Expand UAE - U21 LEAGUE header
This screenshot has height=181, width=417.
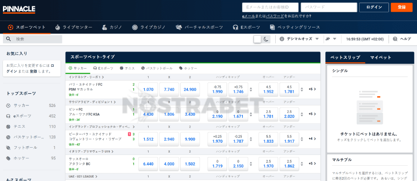pyautogui.click(x=83, y=176)
